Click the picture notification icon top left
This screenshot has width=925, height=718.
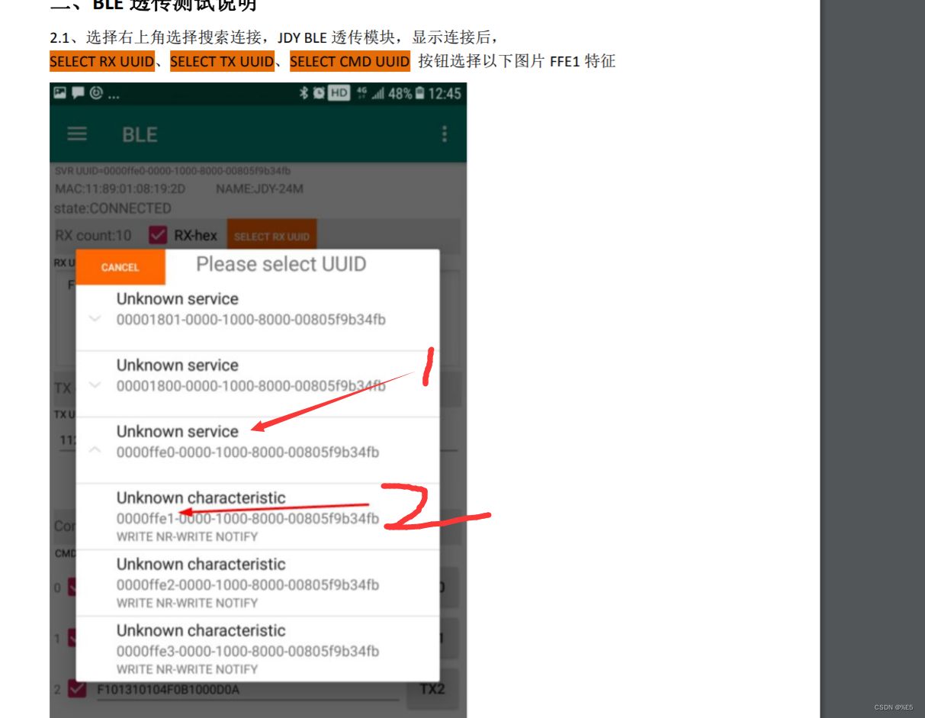click(59, 93)
